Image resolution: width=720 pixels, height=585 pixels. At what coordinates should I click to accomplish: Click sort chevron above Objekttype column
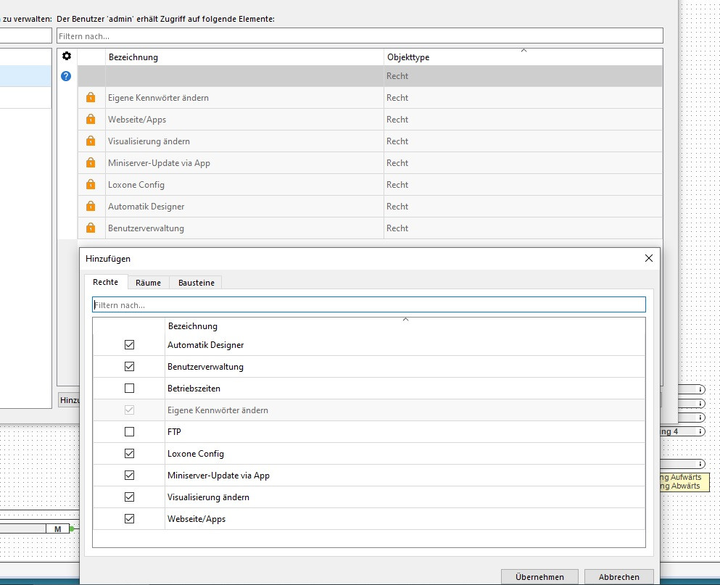(524, 51)
